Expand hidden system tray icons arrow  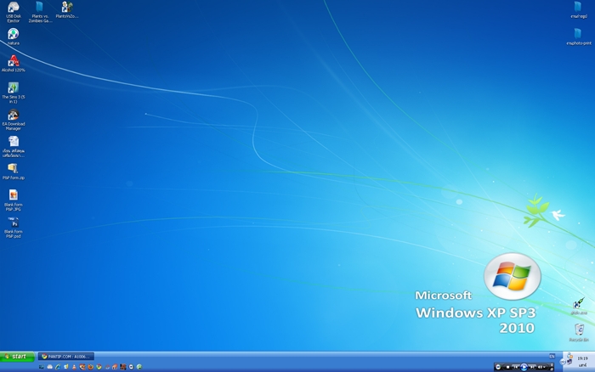(x=563, y=362)
